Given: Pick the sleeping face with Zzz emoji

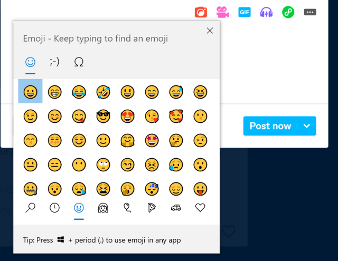Looking at the screenshot, I should pyautogui.click(x=152, y=188).
